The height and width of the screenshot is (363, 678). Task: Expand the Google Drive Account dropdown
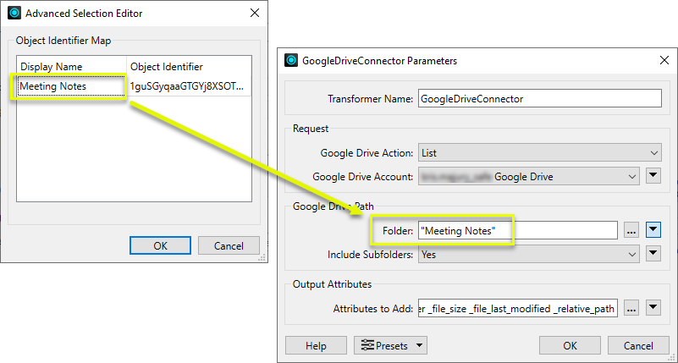point(527,176)
